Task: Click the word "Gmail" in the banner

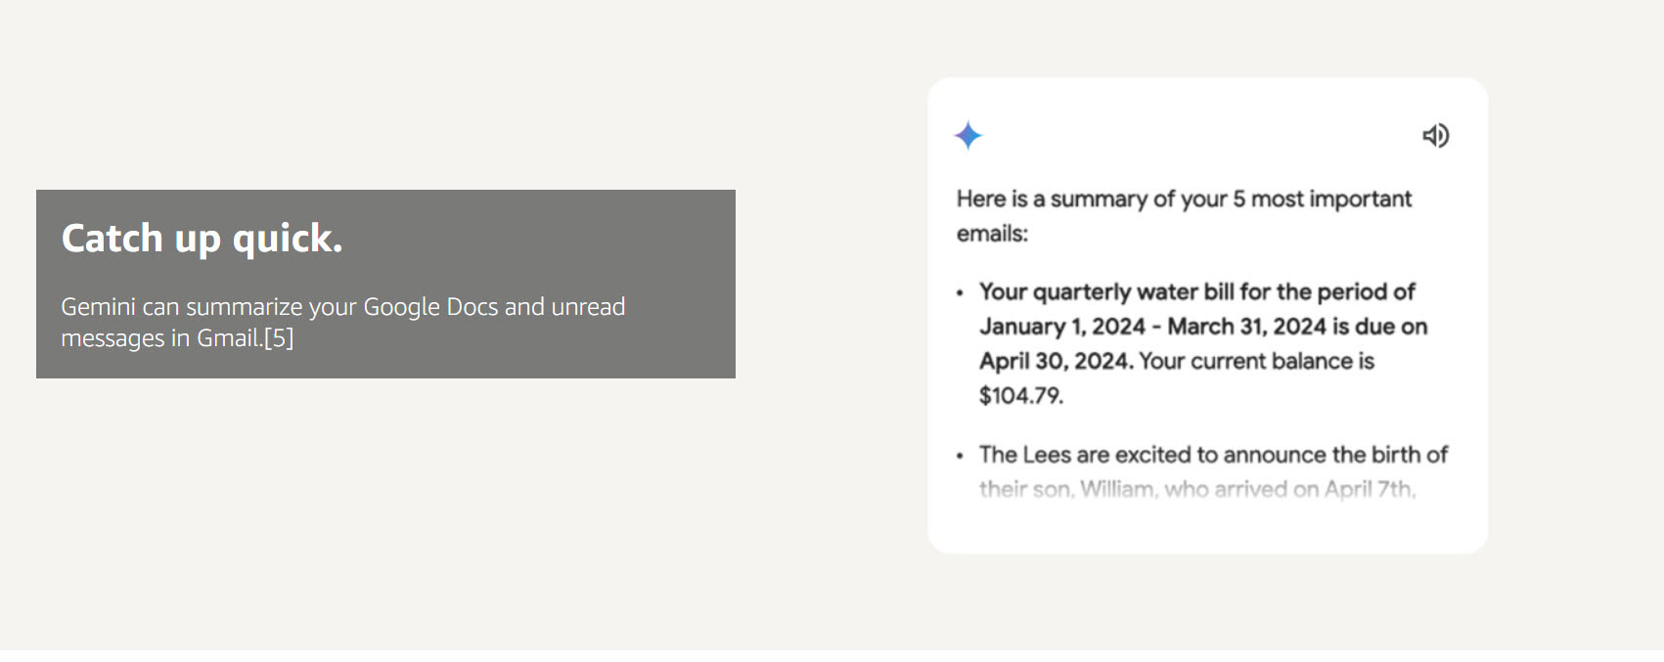Action: (229, 338)
